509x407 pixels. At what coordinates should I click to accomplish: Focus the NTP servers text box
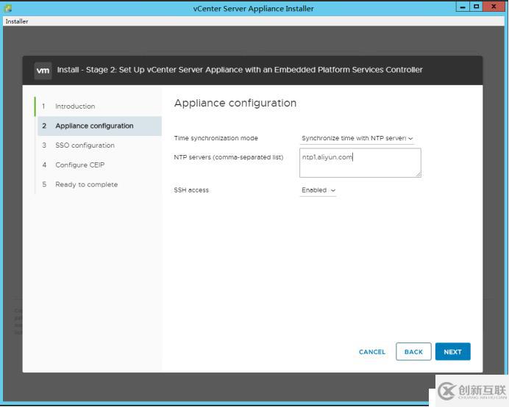[x=360, y=163]
